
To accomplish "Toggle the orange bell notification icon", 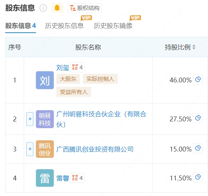I will click(x=57, y=8).
